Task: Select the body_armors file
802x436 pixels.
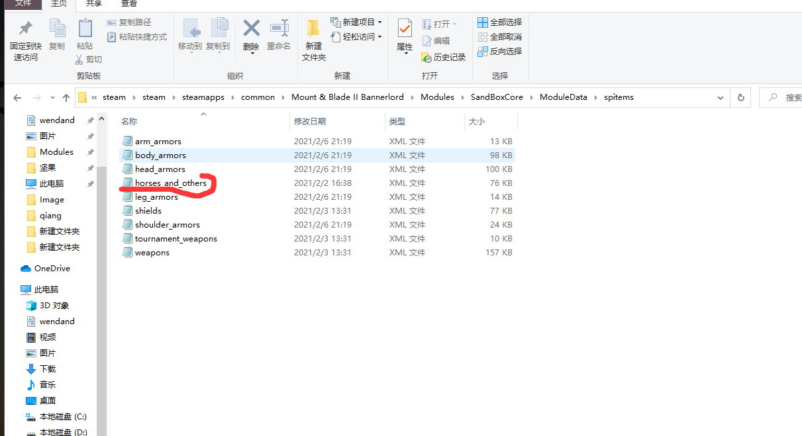Action: click(x=317, y=155)
